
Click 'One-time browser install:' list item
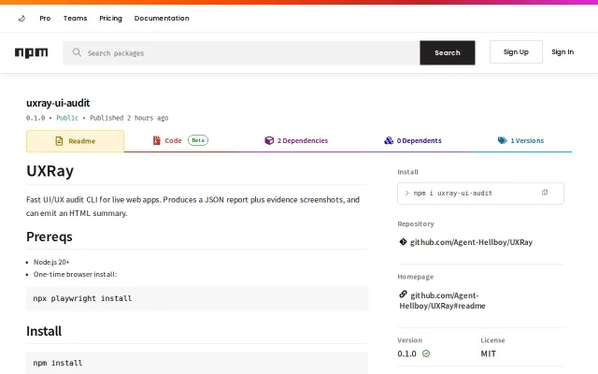(75, 274)
